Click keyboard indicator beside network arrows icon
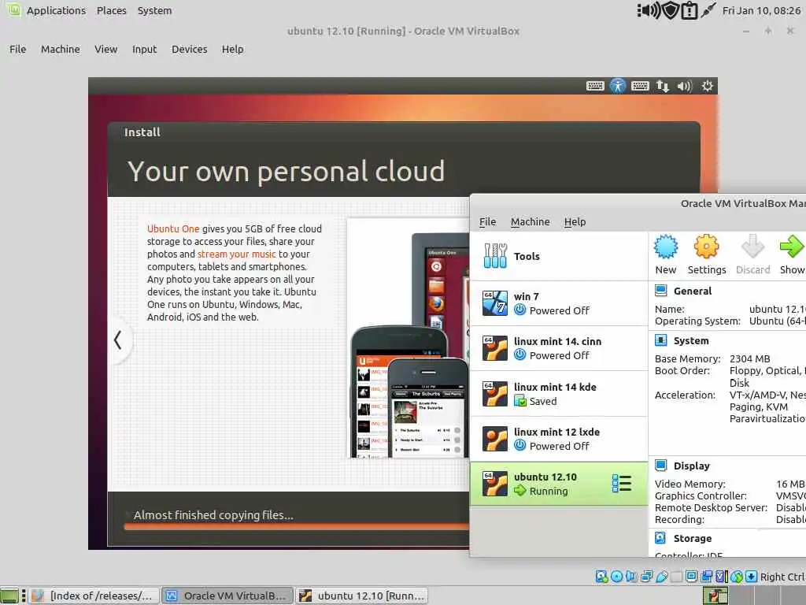 (640, 86)
